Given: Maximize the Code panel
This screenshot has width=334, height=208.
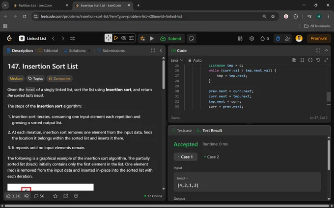Looking at the screenshot, I should point(318,50).
